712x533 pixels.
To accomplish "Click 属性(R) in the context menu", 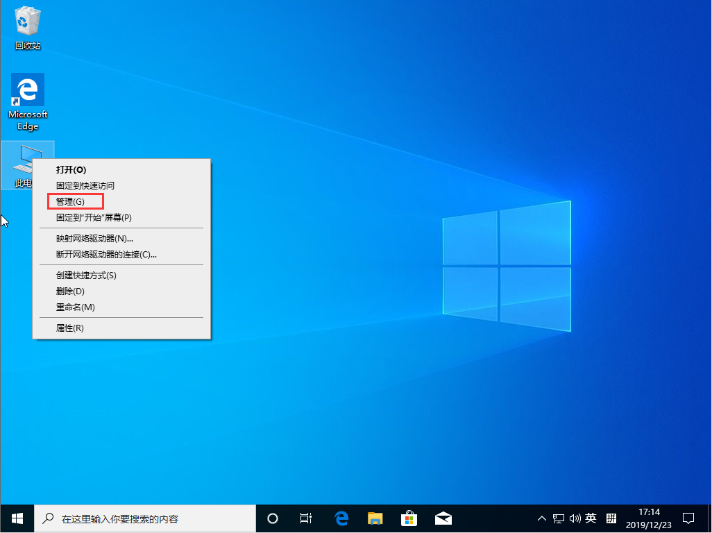I will 71,327.
